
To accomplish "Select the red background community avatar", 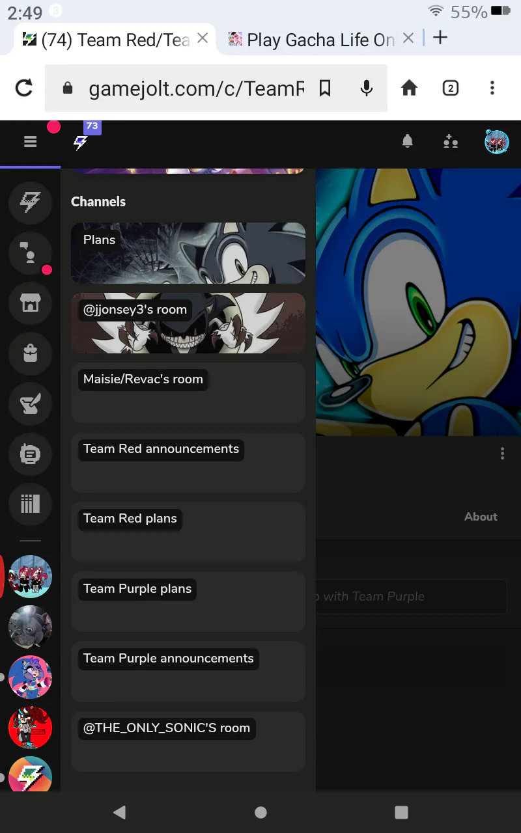I will pos(30,727).
